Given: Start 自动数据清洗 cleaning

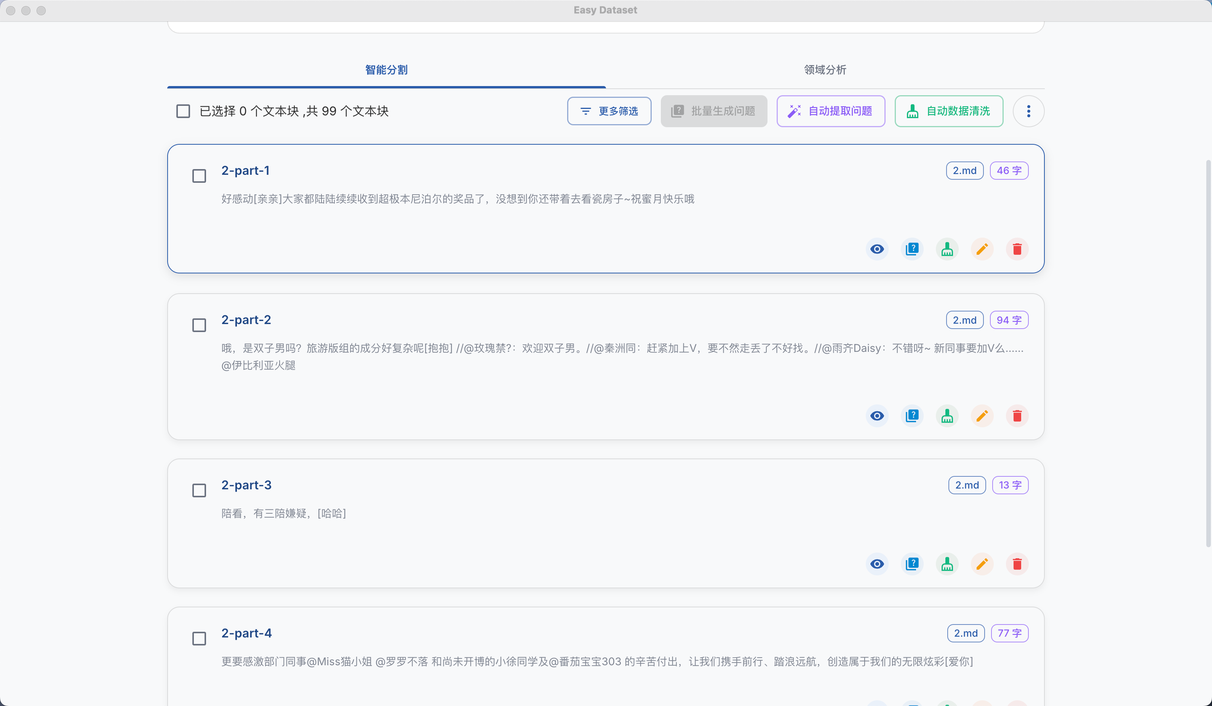Looking at the screenshot, I should pos(948,111).
